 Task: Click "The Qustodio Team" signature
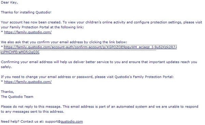tap(17, 97)
